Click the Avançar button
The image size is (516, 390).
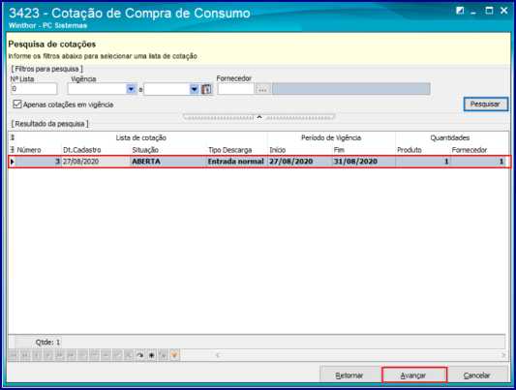click(x=414, y=375)
